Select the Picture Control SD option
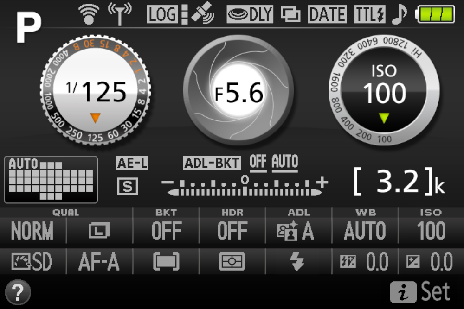 coord(32,262)
